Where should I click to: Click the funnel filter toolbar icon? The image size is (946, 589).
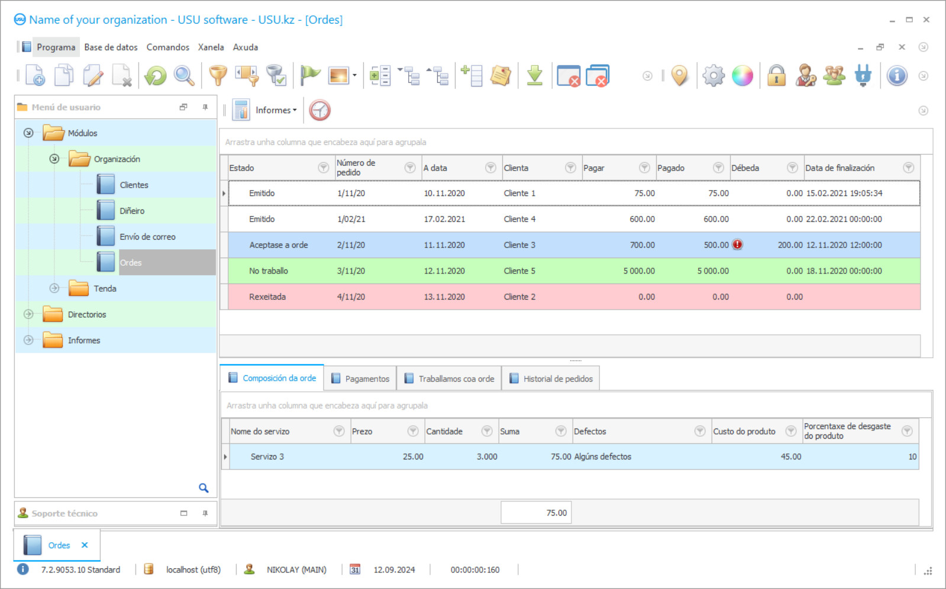(x=218, y=76)
